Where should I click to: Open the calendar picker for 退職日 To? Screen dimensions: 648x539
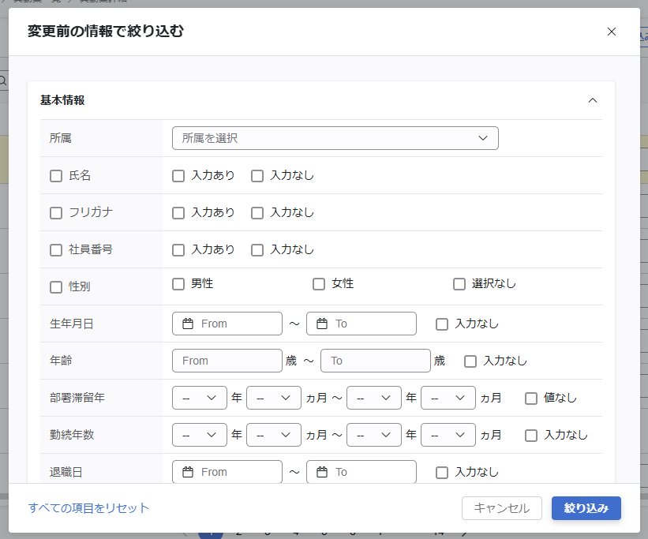click(x=321, y=472)
